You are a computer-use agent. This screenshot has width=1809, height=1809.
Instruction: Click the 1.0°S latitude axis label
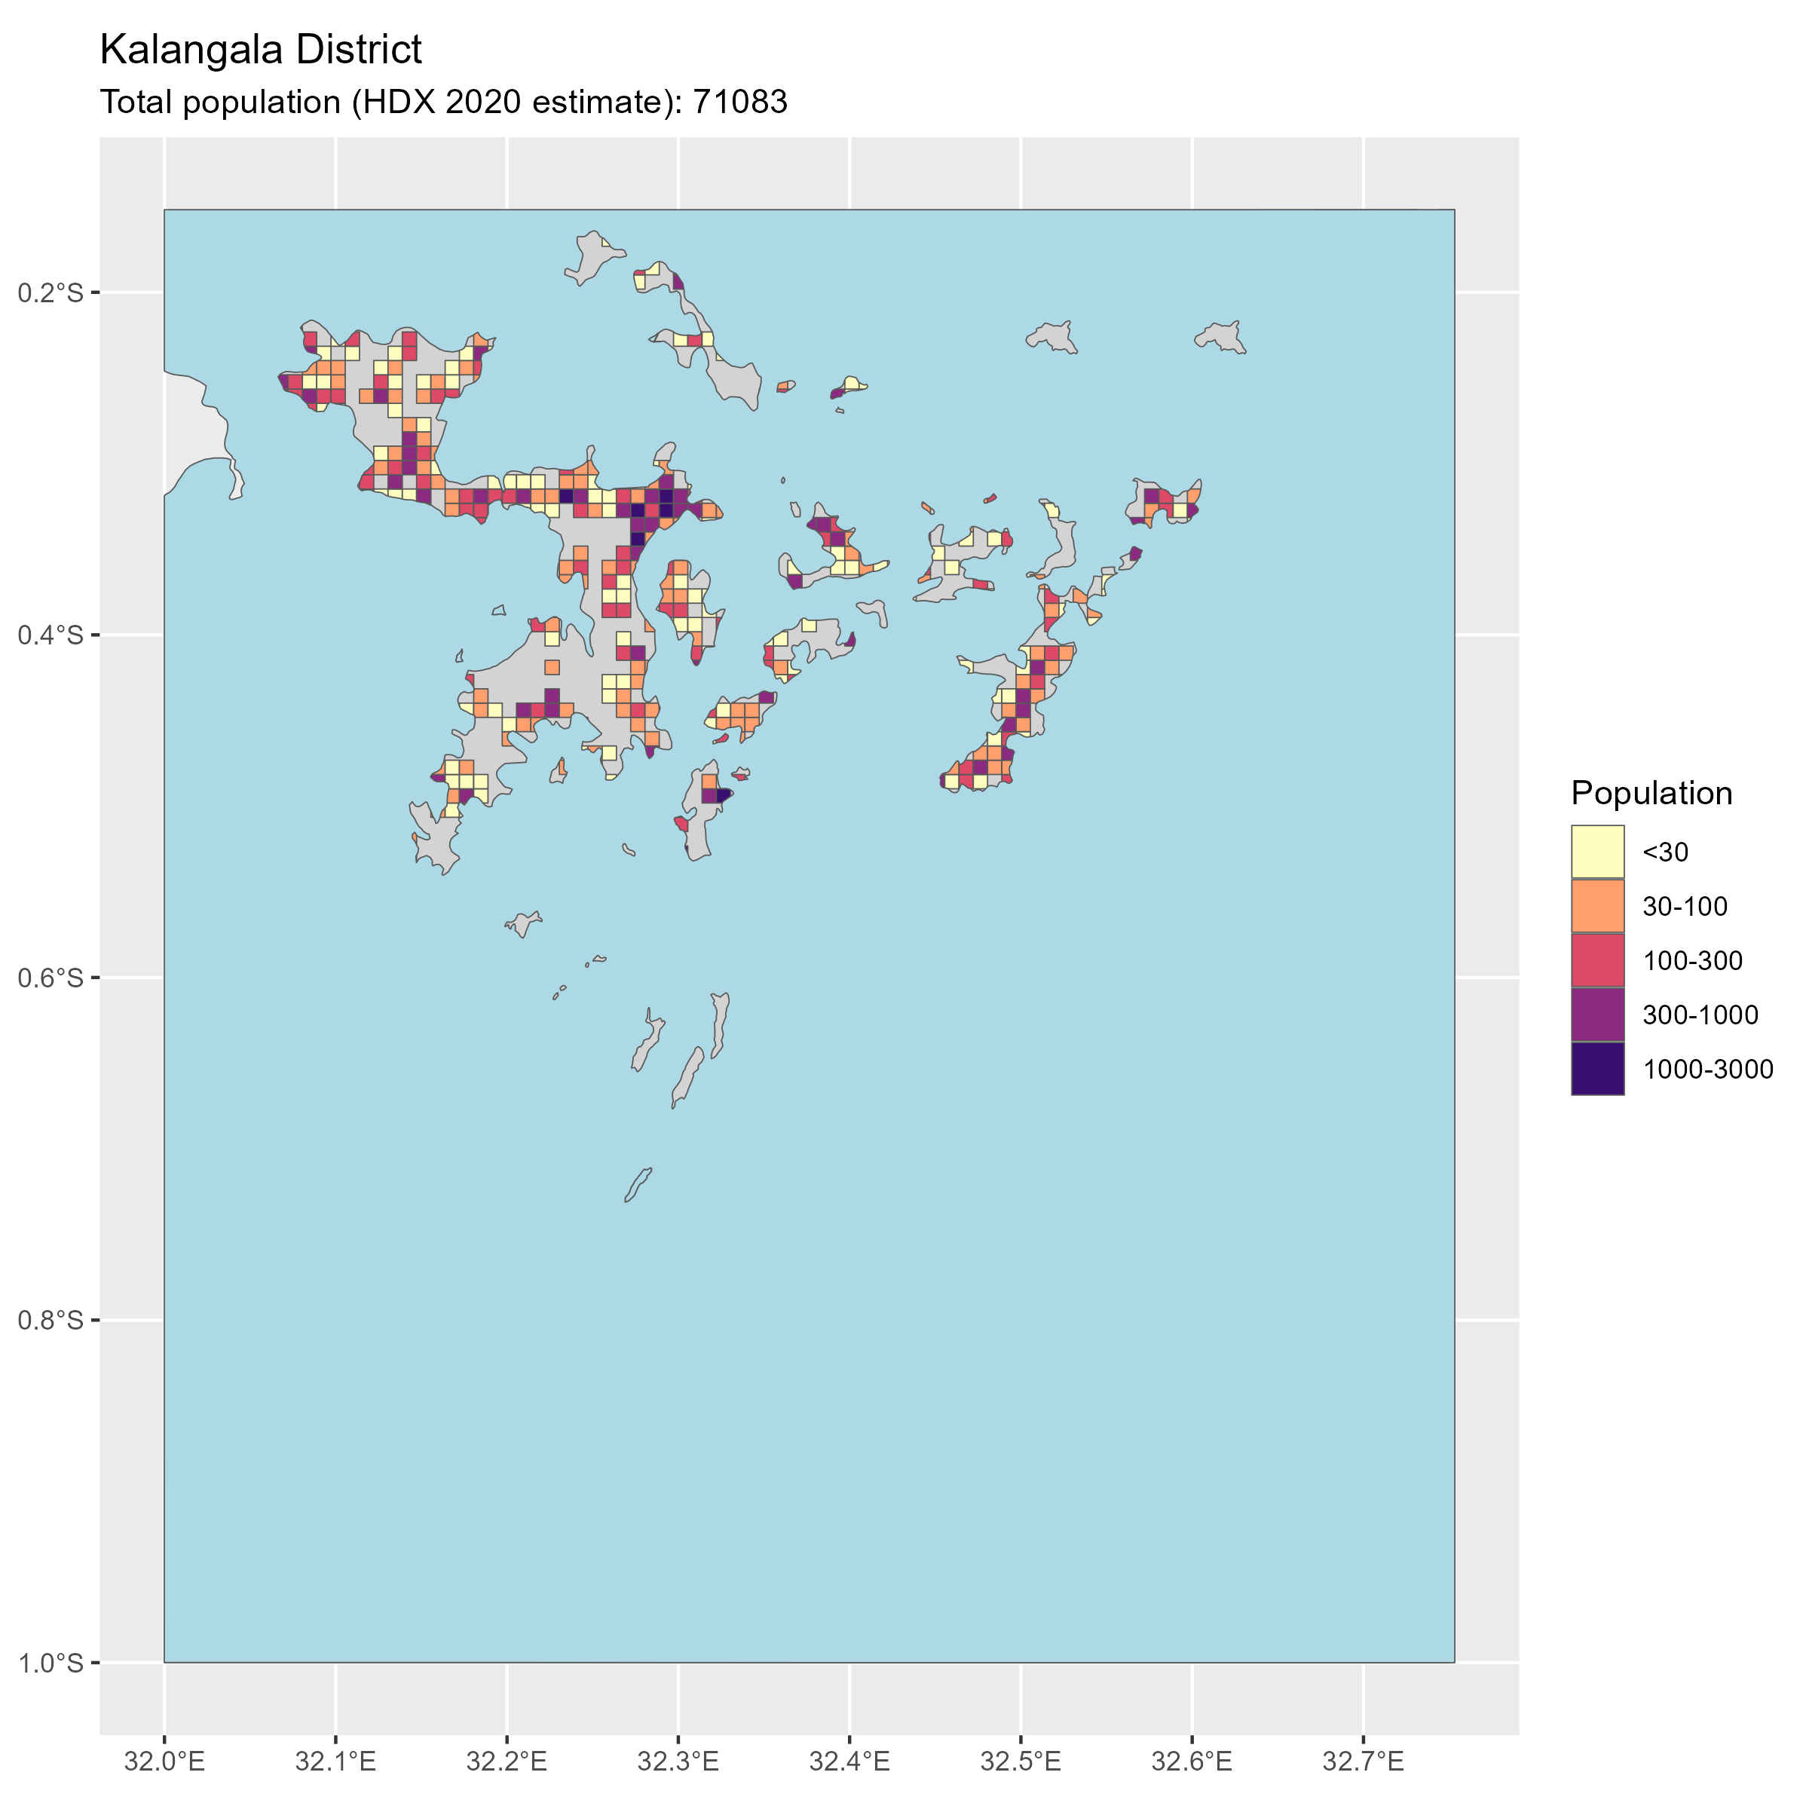tap(51, 1663)
